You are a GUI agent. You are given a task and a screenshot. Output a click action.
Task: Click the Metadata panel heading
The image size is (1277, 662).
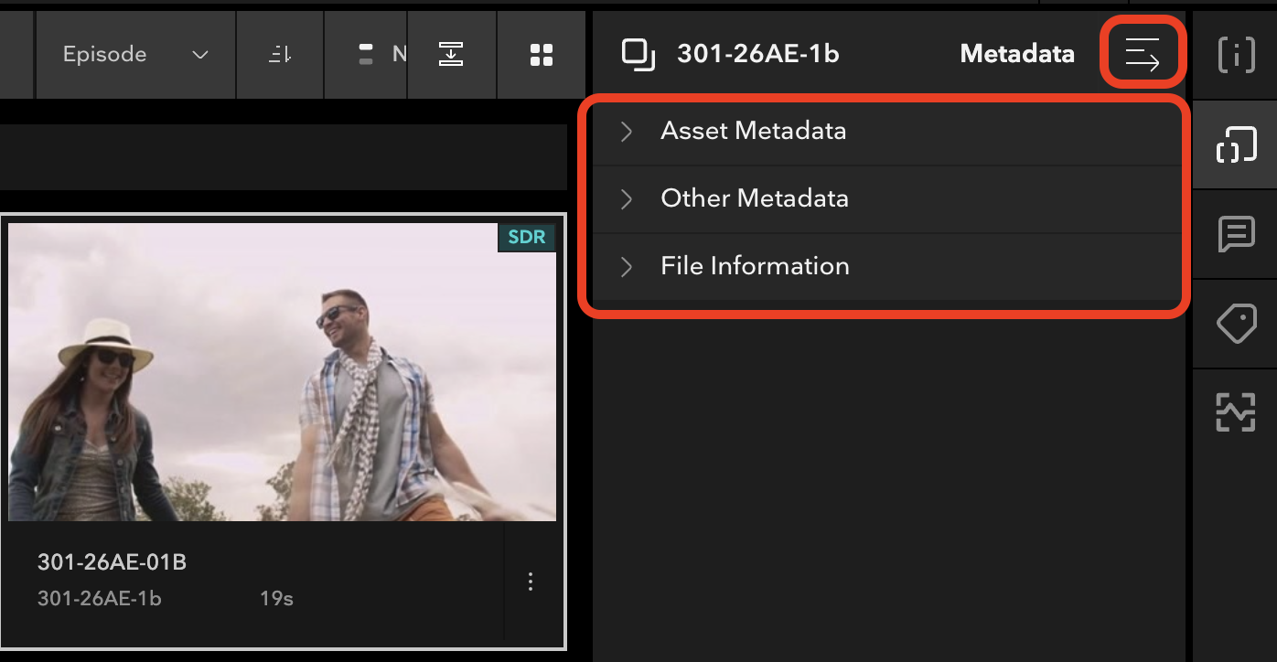pos(1017,55)
